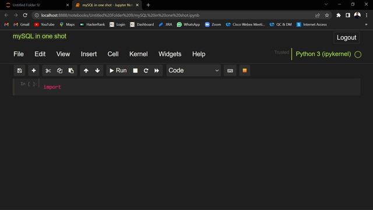Image resolution: width=373 pixels, height=210 pixels.
Task: Select the mySQL in one shot Jupyter tab
Action: coord(107,5)
